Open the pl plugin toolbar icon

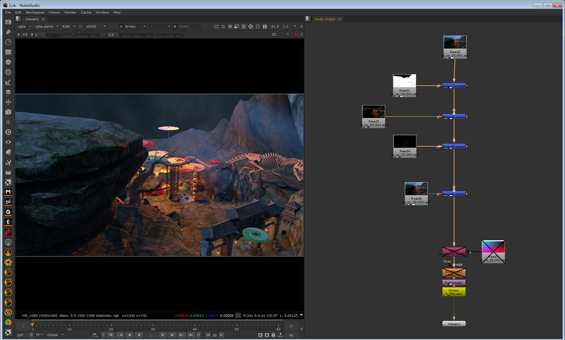click(x=8, y=202)
